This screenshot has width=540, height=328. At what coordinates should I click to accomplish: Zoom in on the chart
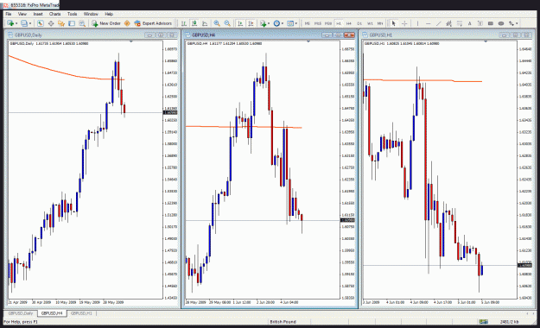217,23
